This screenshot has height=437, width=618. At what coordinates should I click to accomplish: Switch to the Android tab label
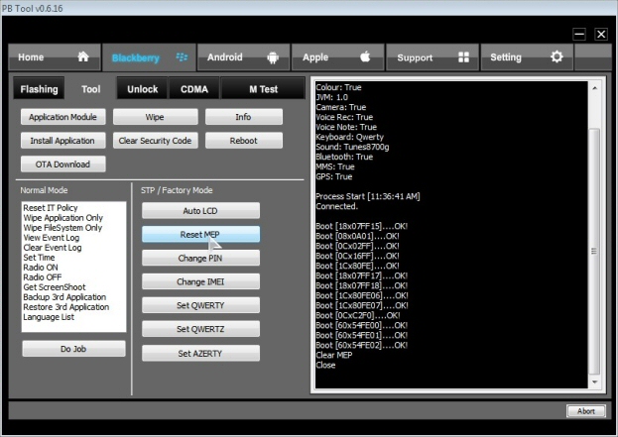coord(225,57)
